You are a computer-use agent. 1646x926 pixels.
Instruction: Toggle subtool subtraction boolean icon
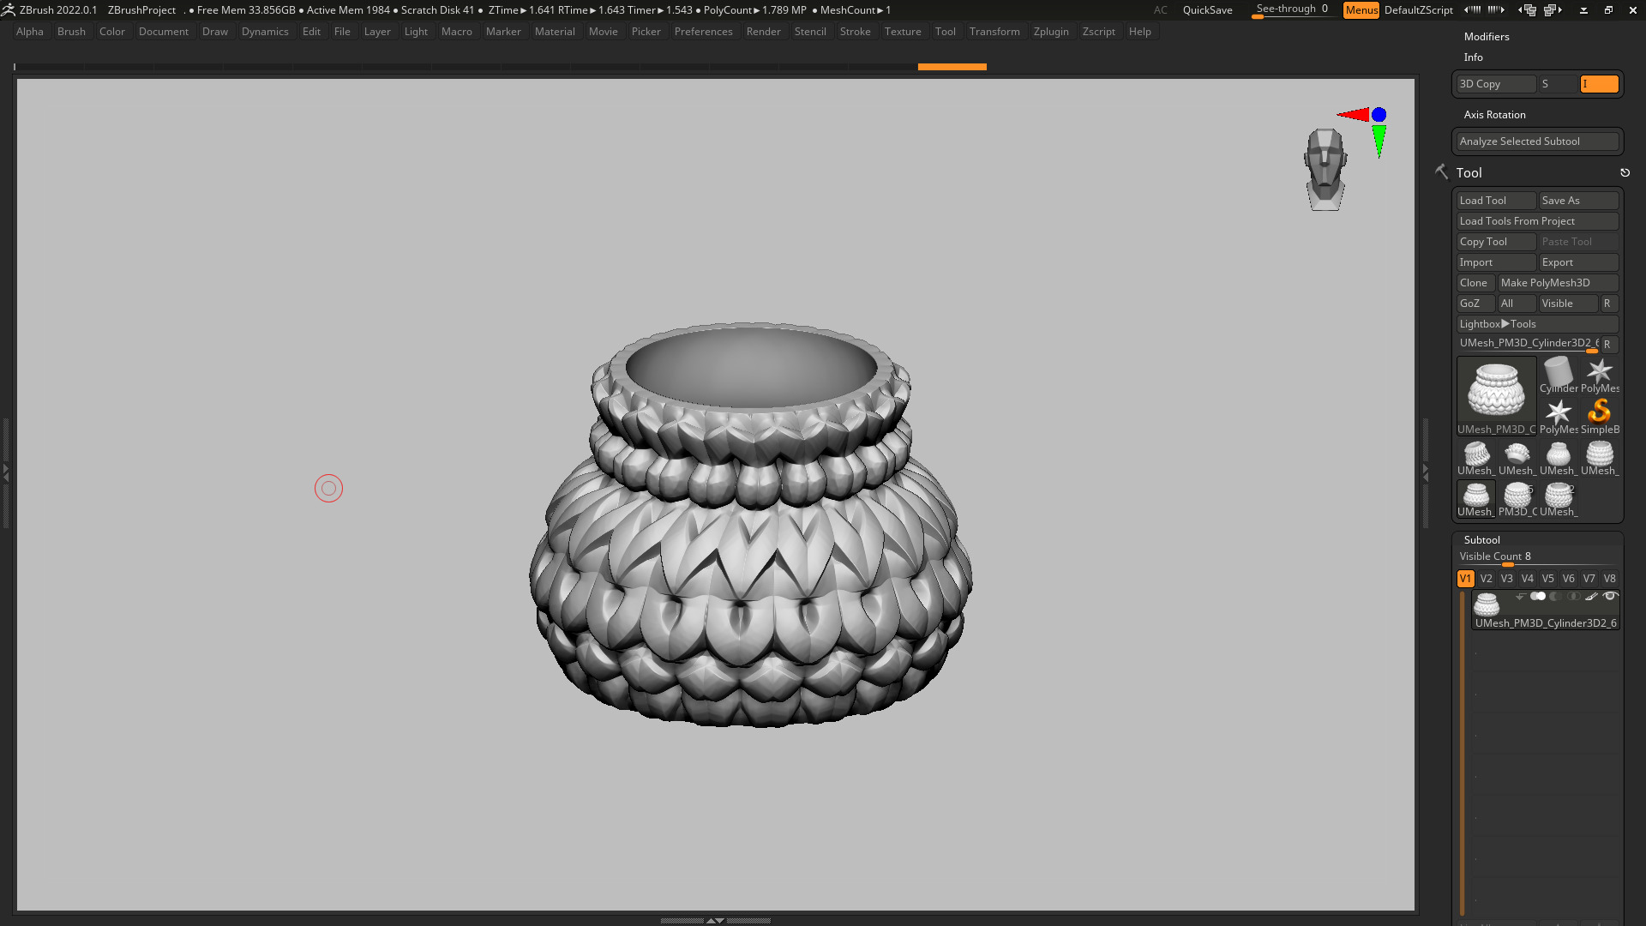[x=1555, y=596]
